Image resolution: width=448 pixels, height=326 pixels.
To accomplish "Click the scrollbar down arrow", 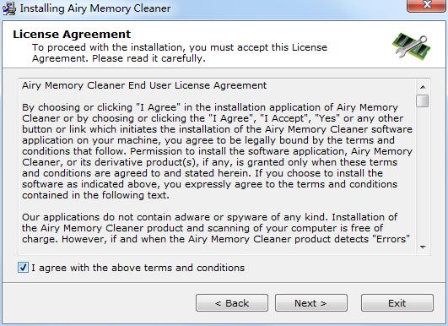I will tap(423, 247).
